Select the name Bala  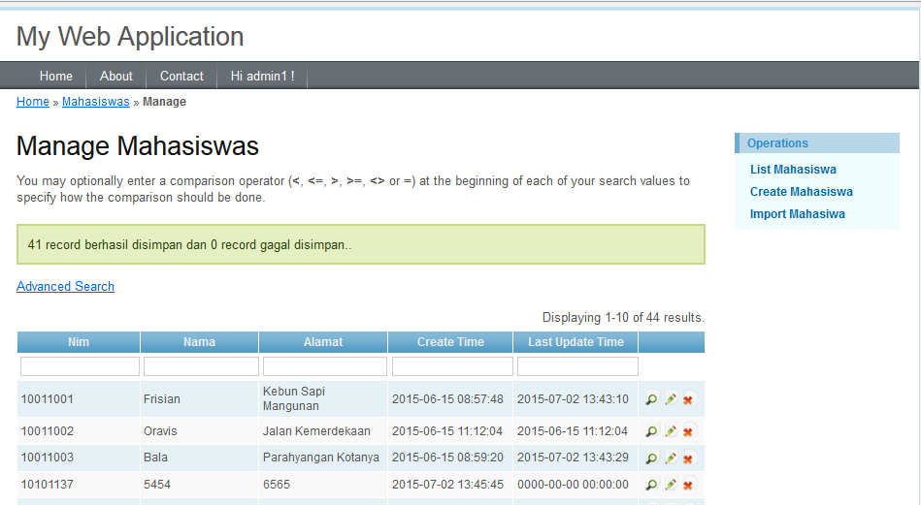(x=155, y=458)
